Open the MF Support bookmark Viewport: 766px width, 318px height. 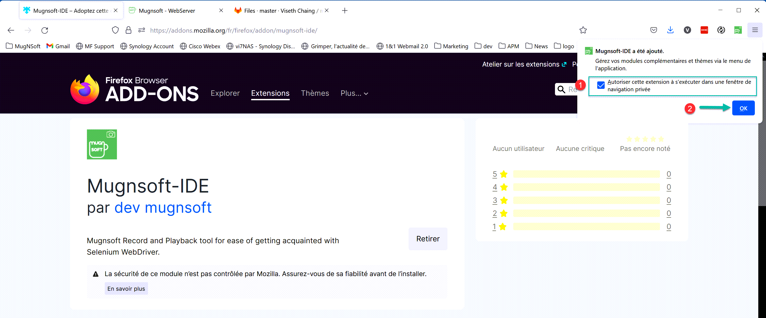point(95,46)
